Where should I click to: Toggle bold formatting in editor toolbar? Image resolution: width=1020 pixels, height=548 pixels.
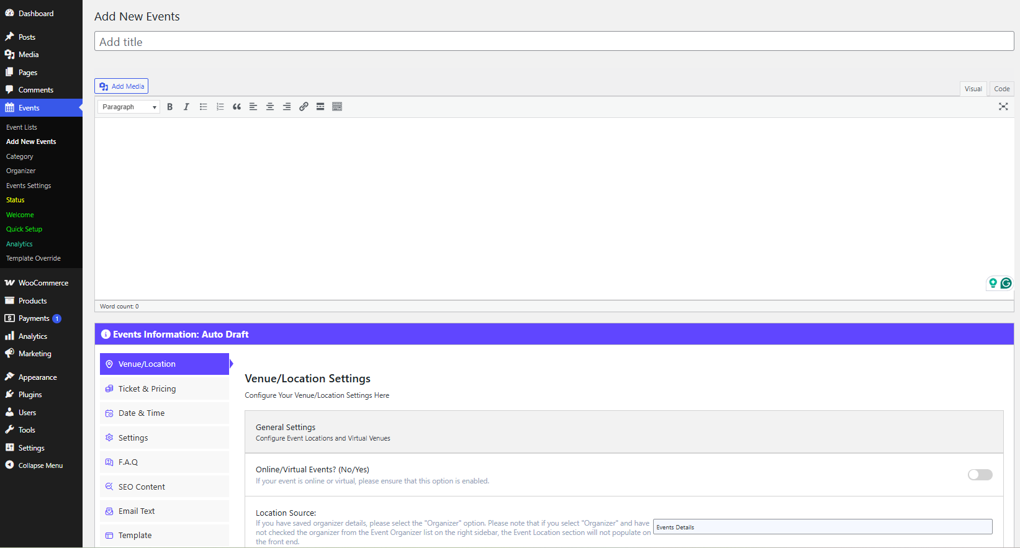pyautogui.click(x=169, y=107)
